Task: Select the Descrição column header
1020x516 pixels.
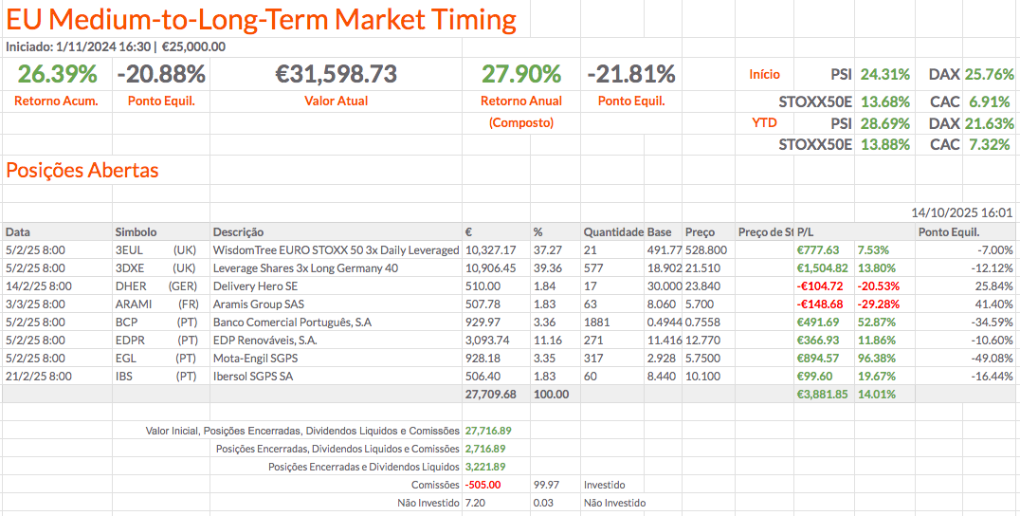Action: (x=239, y=231)
